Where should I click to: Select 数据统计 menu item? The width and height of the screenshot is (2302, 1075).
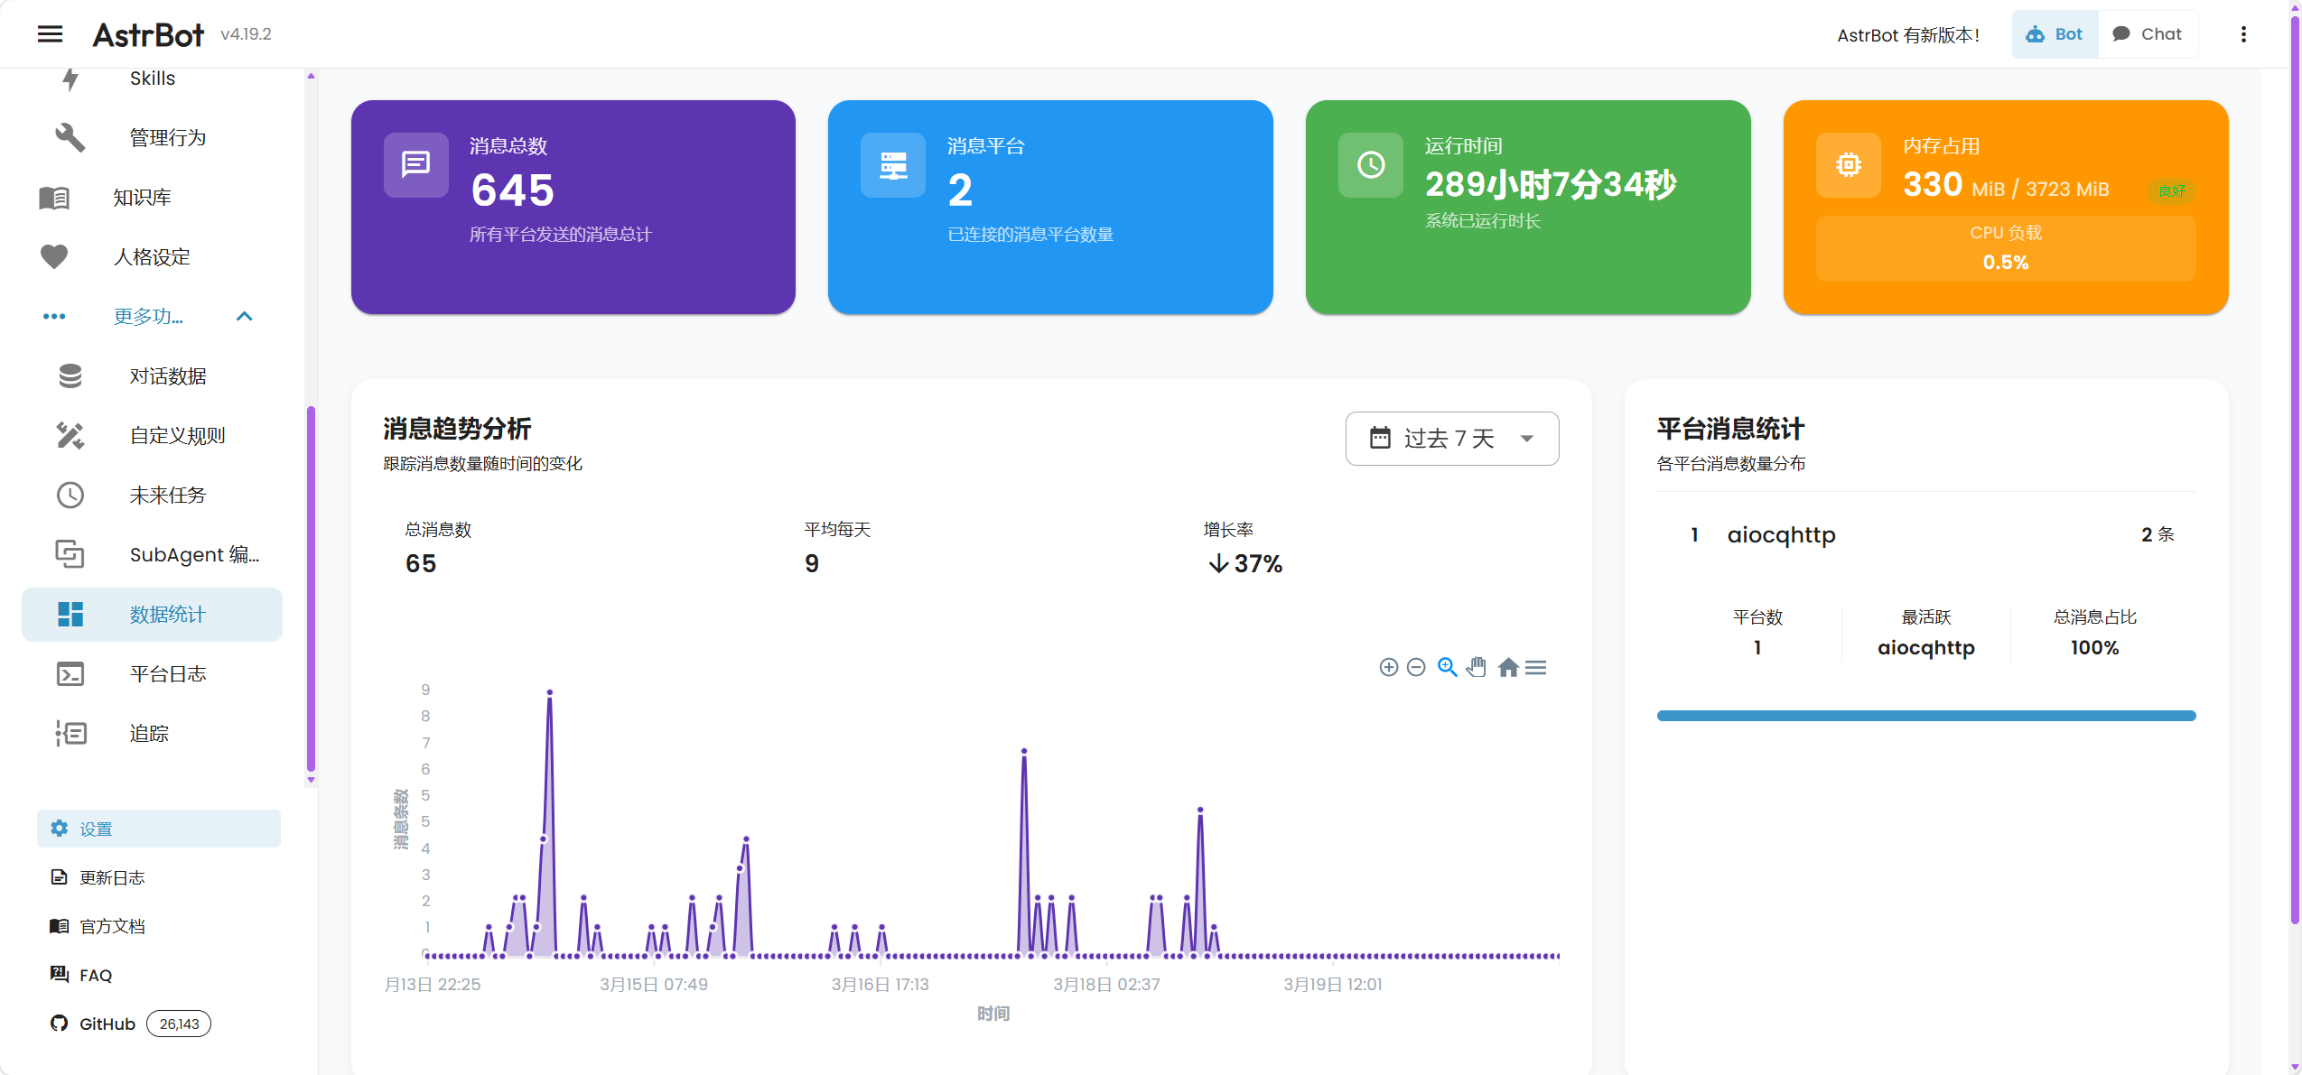tap(152, 615)
